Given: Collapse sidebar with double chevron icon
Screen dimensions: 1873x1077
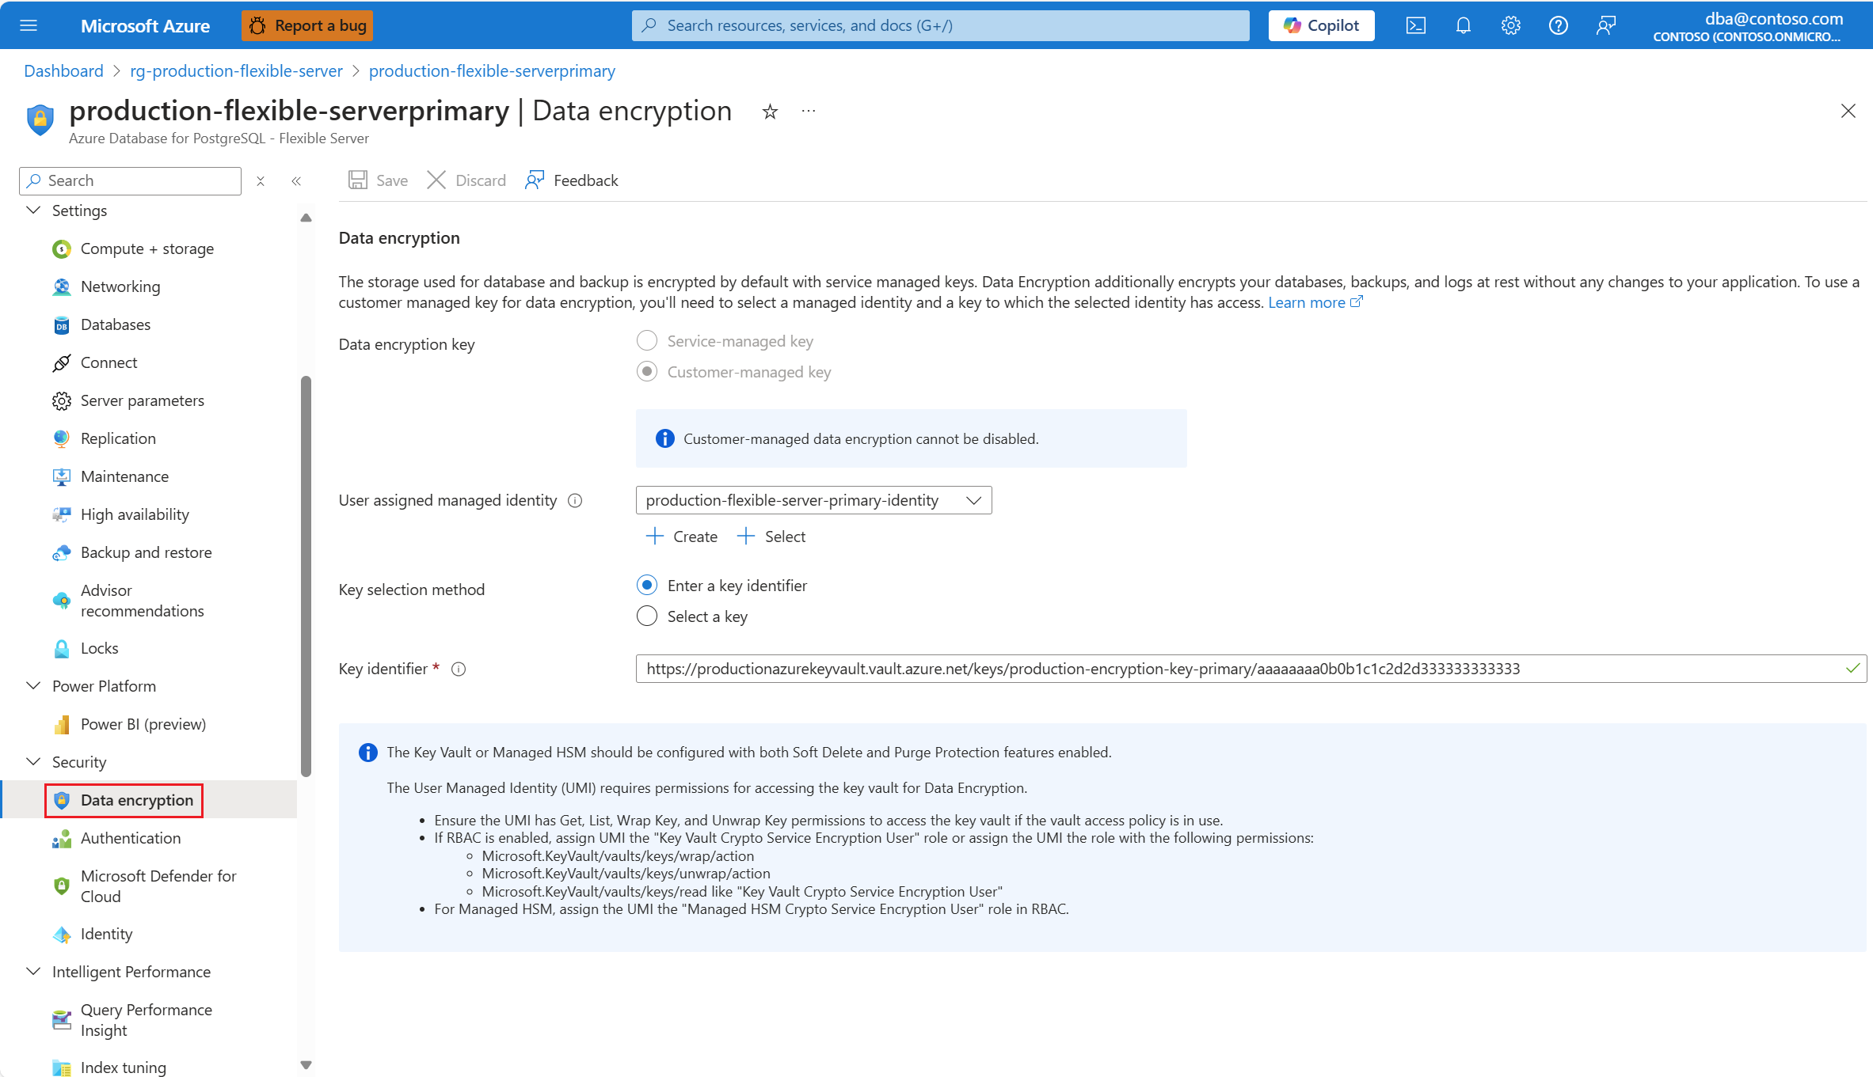Looking at the screenshot, I should (x=296, y=181).
